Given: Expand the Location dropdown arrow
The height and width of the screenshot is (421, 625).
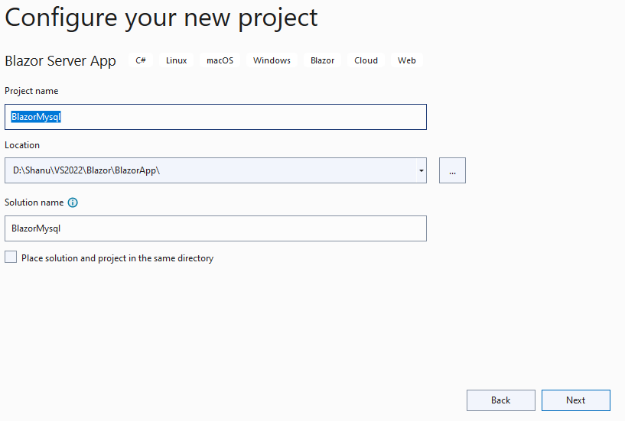Looking at the screenshot, I should click(x=422, y=170).
